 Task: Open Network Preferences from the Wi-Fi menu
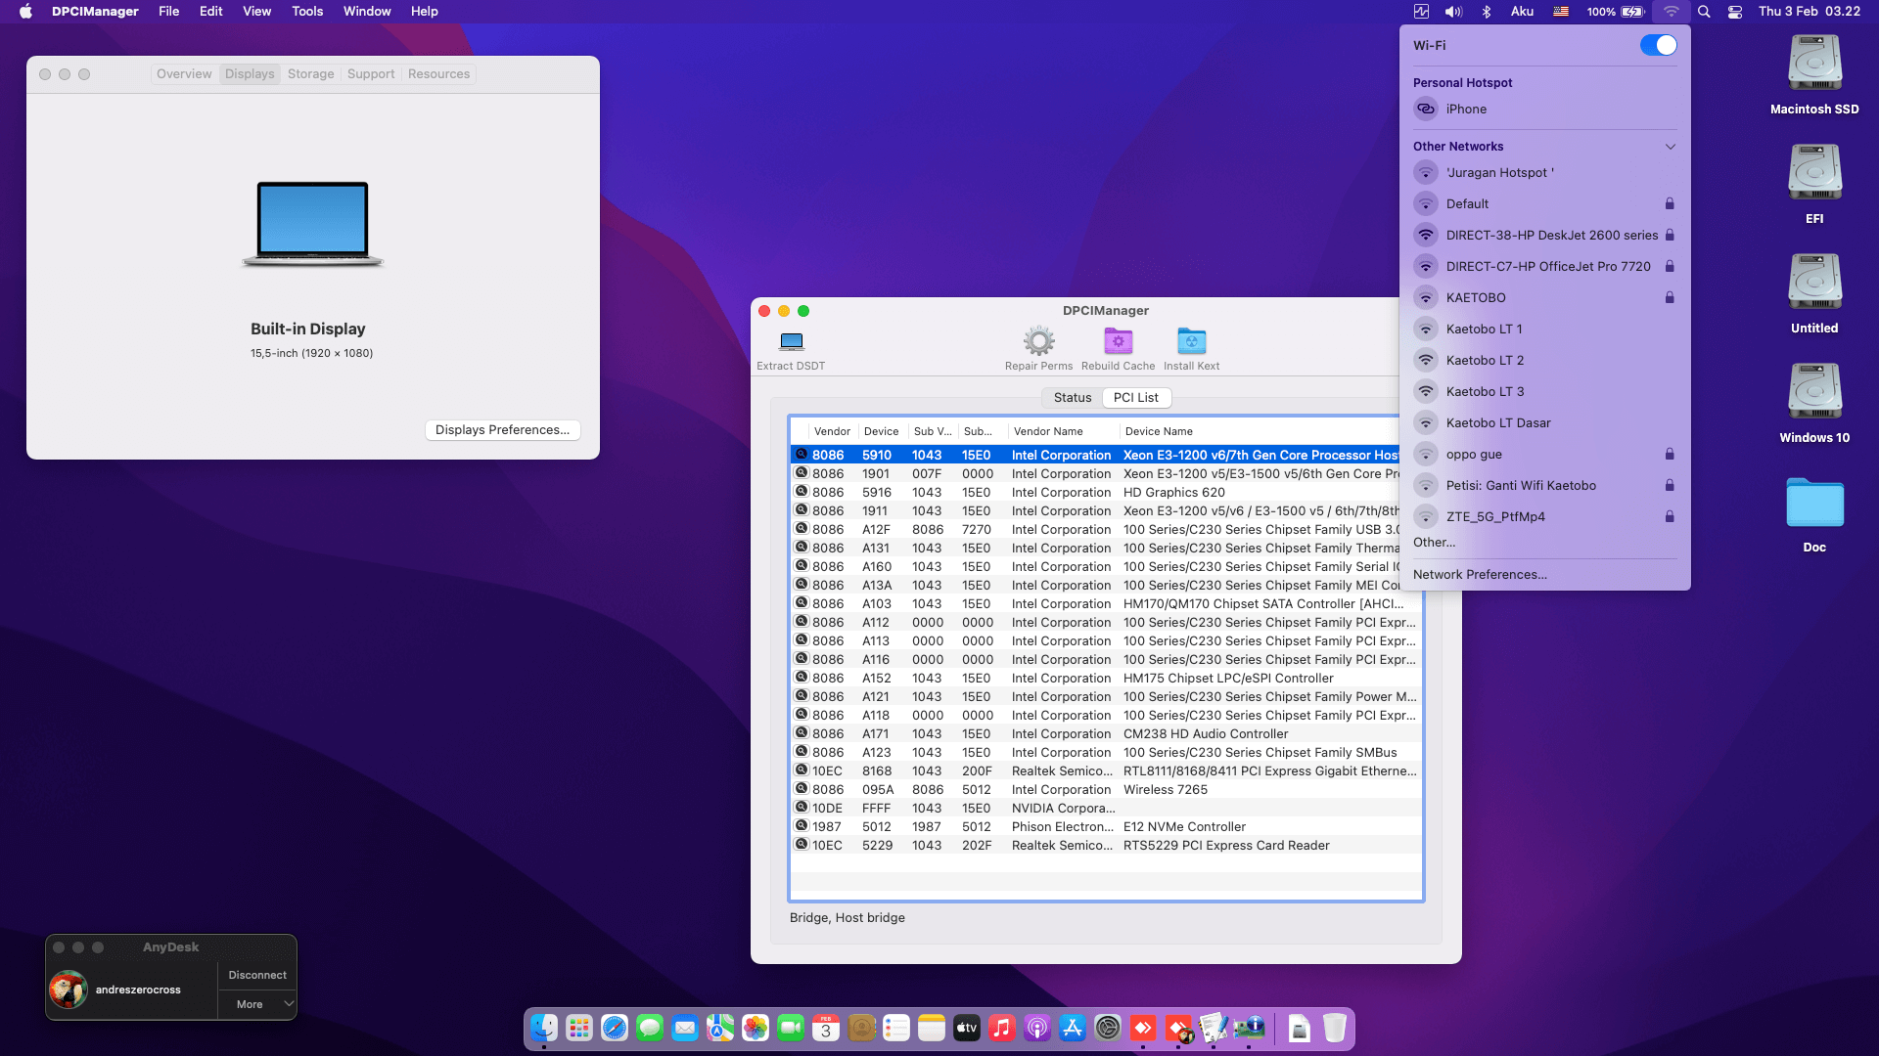(x=1480, y=575)
